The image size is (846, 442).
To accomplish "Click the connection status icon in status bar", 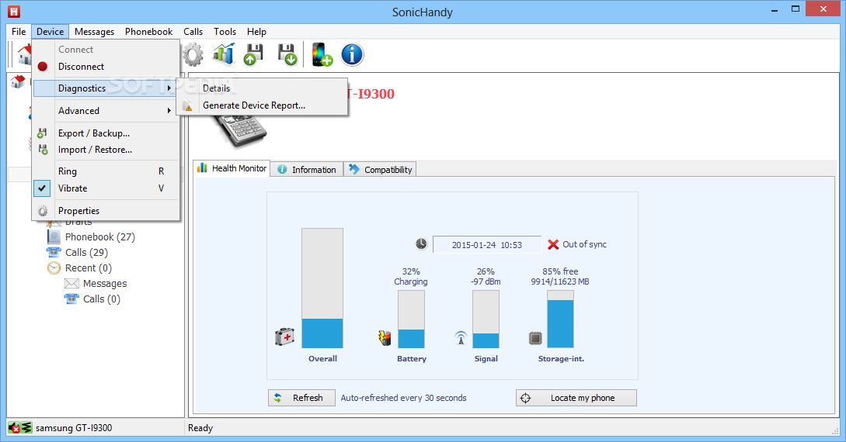I will [x=20, y=428].
